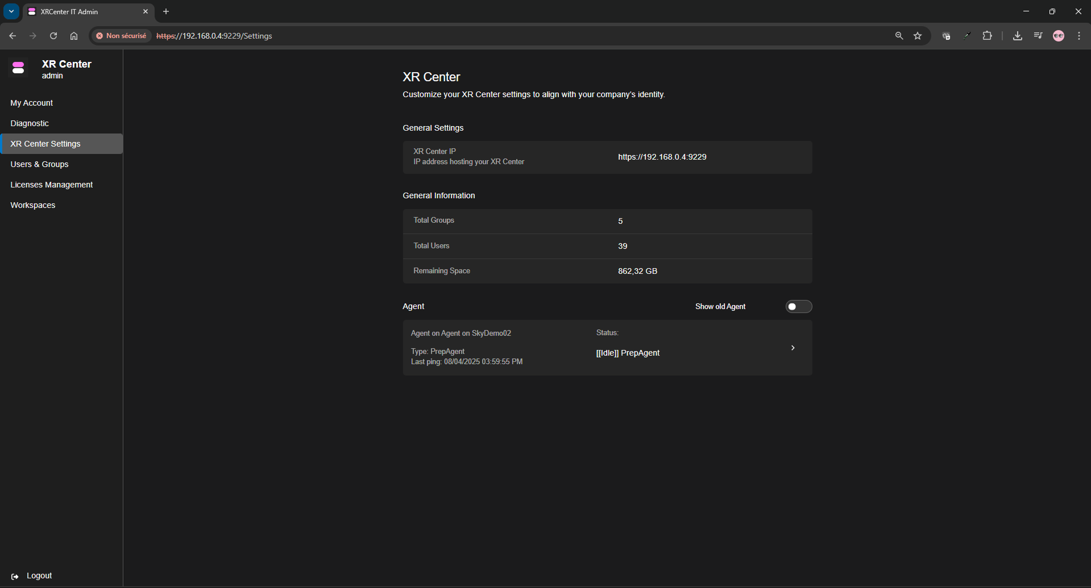The width and height of the screenshot is (1091, 588).
Task: Enable the Show old Agent toggle
Action: click(798, 307)
